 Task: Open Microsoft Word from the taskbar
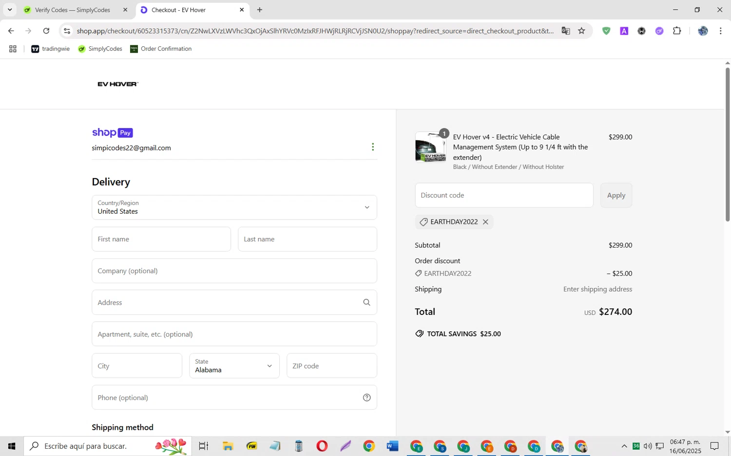[392, 446]
